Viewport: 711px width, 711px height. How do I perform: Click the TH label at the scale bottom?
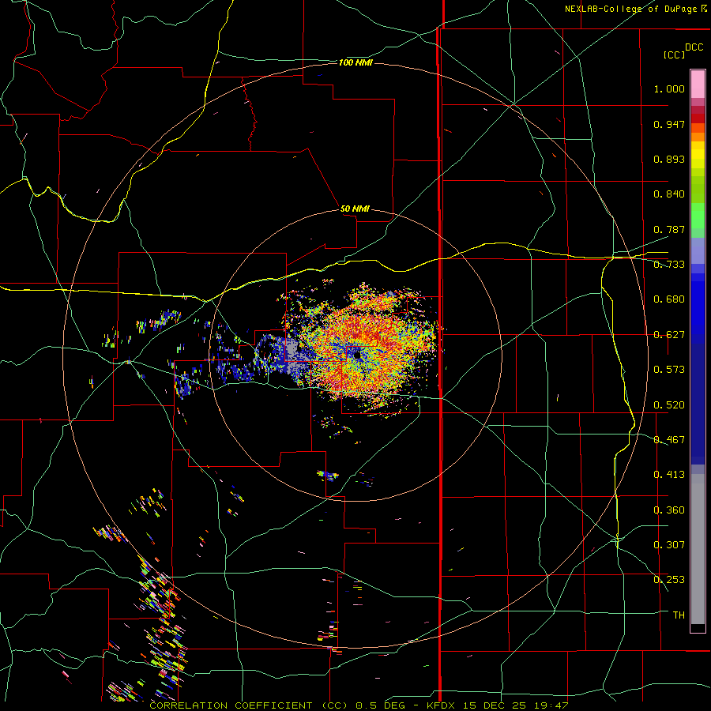click(x=679, y=615)
